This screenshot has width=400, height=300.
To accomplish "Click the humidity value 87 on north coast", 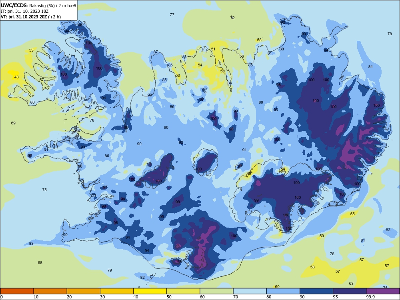I will point(156,52).
